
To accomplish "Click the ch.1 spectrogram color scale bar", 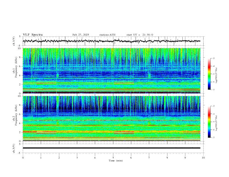I will pyautogui.click(x=209, y=74).
